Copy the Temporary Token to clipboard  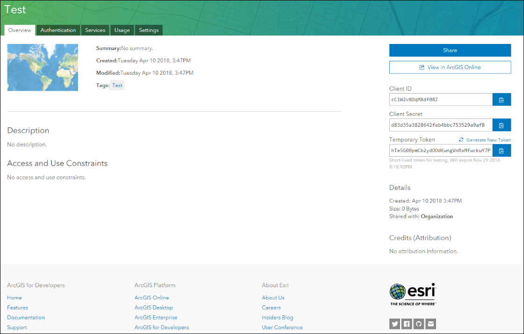point(501,151)
